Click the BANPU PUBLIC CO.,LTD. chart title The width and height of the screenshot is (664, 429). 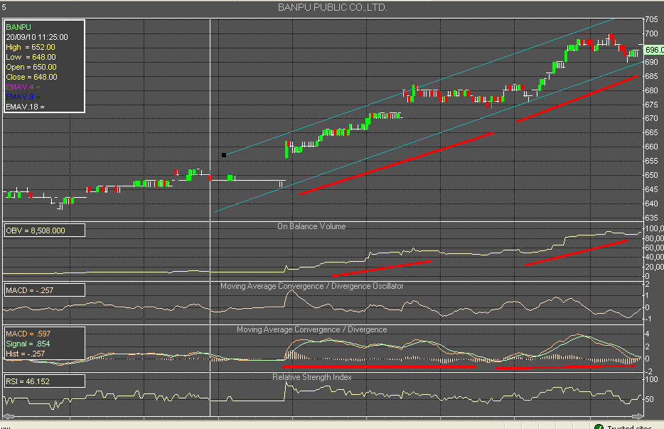click(x=333, y=7)
